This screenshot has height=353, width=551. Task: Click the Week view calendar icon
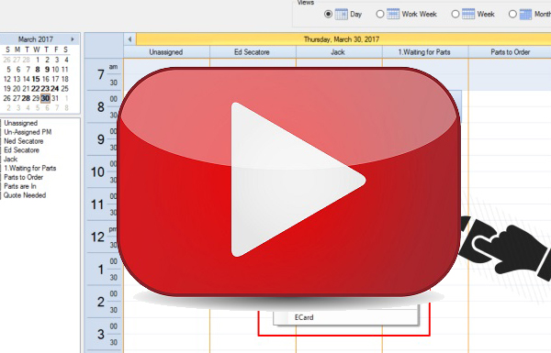click(x=468, y=14)
